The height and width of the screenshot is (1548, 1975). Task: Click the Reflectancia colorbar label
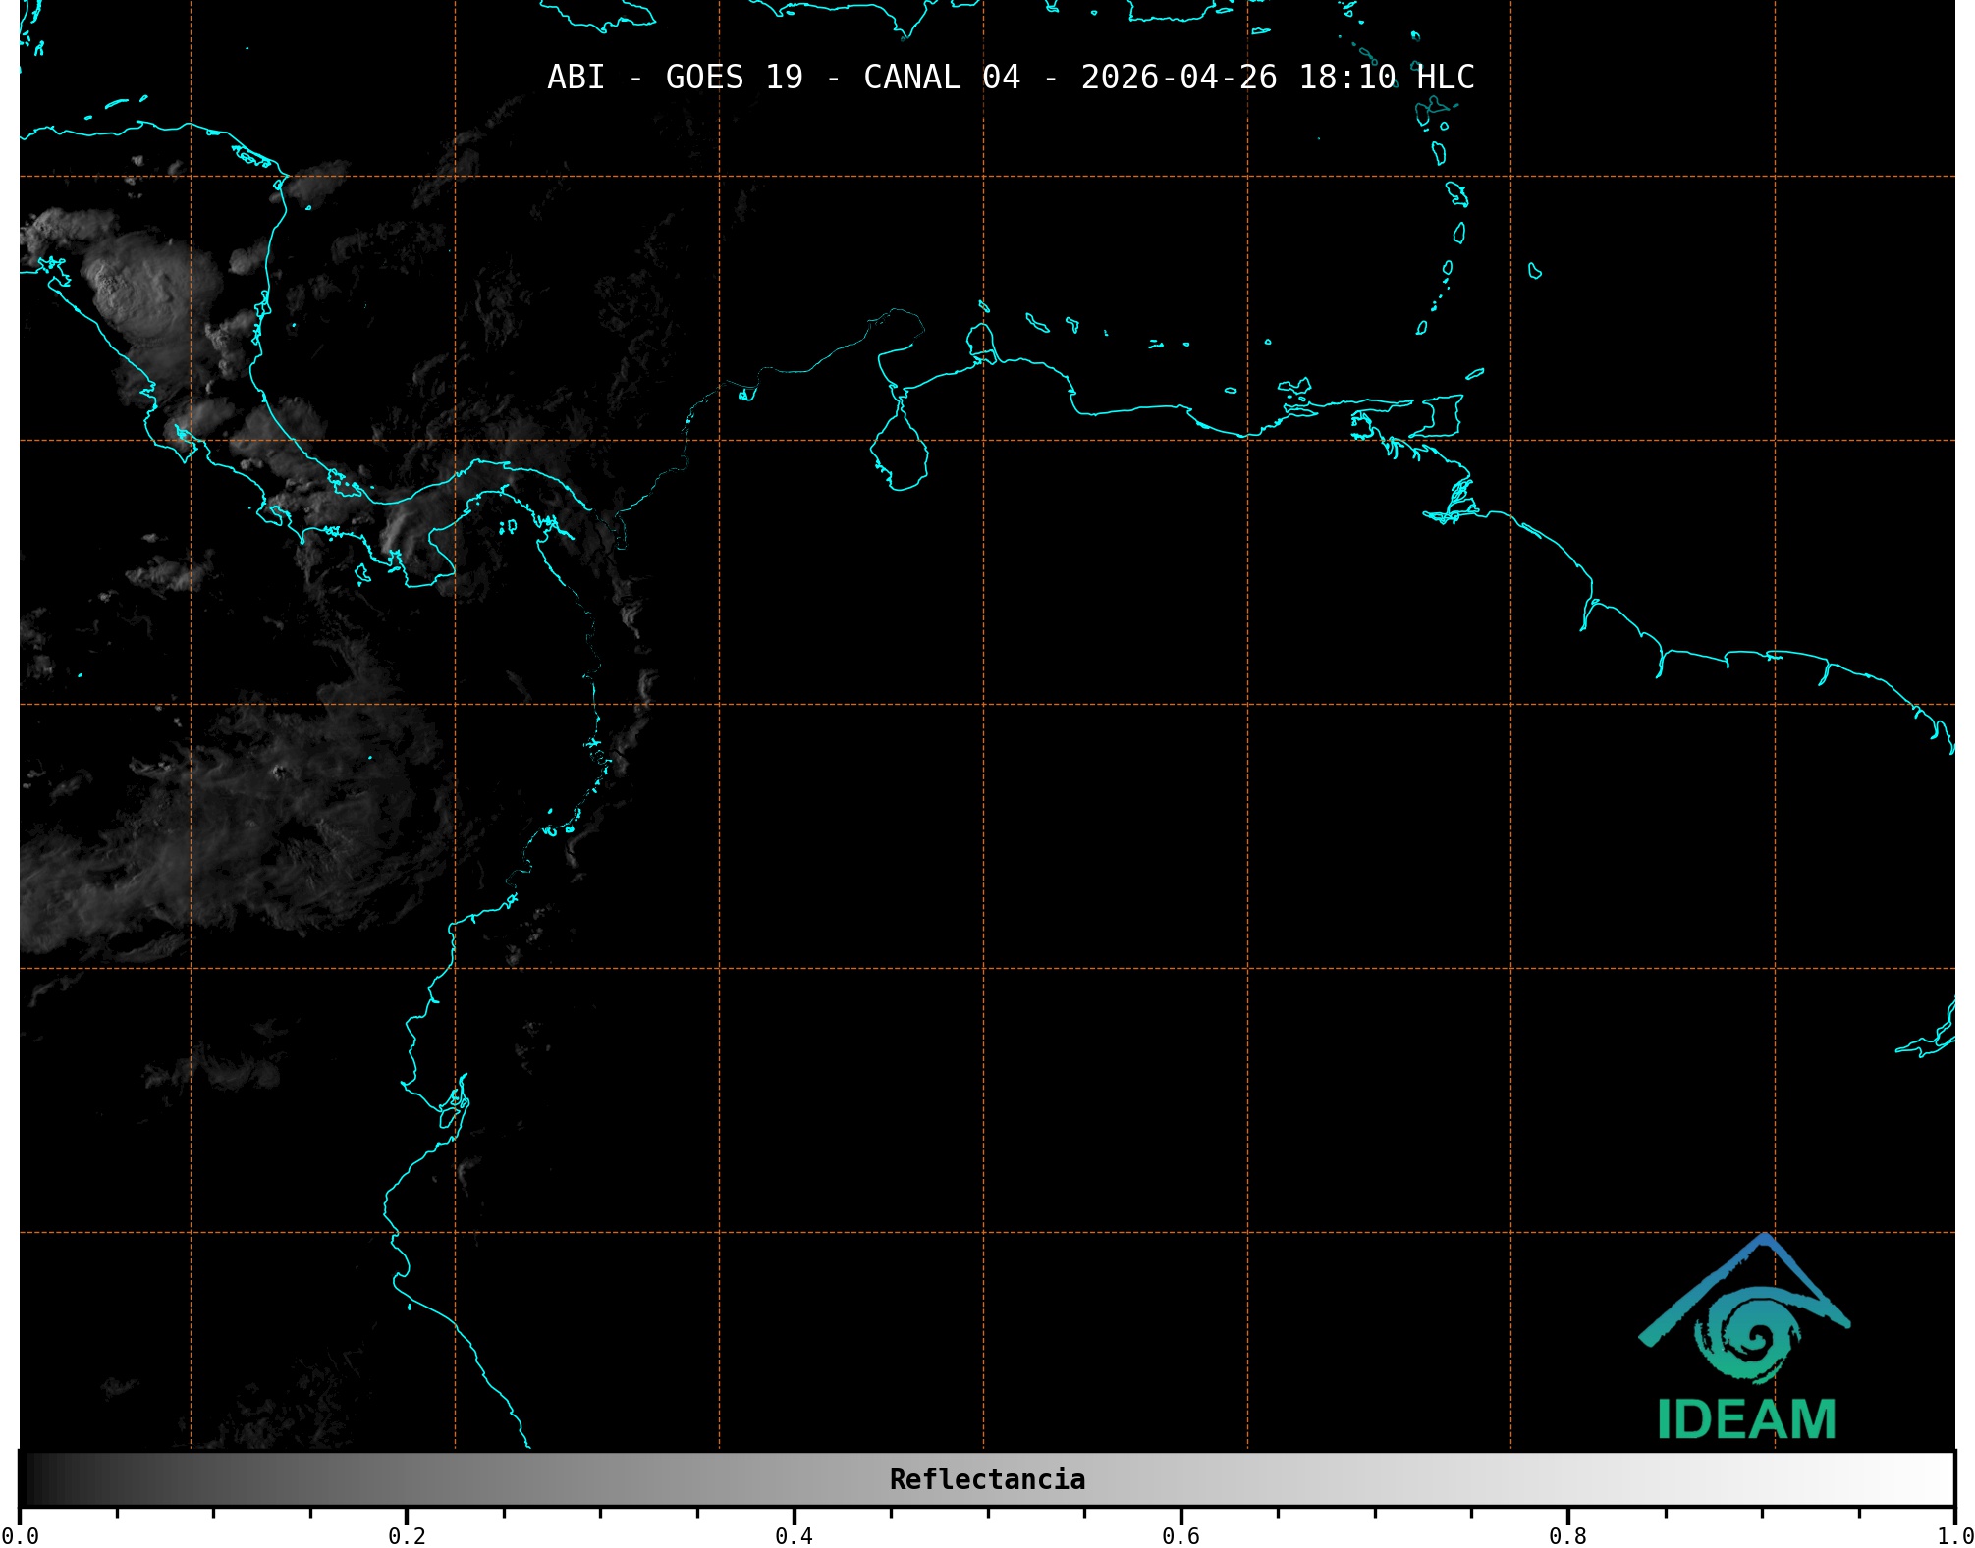[987, 1479]
